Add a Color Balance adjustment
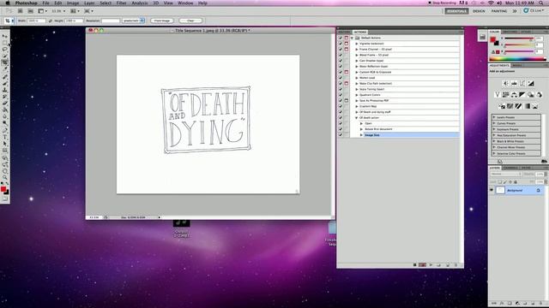The width and height of the screenshot is (549, 308). coord(514,95)
